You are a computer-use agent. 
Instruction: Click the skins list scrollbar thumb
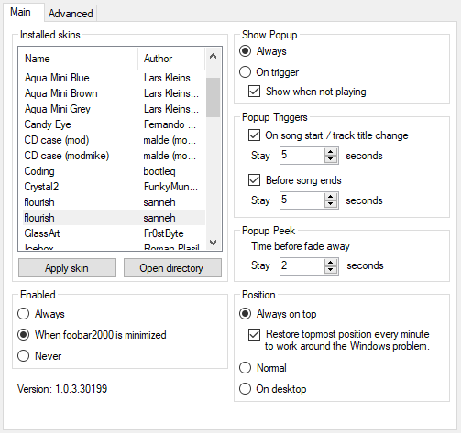214,97
